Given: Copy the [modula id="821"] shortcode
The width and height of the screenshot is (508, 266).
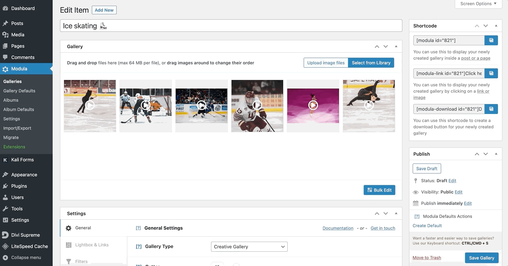Looking at the screenshot, I should click(x=491, y=40).
